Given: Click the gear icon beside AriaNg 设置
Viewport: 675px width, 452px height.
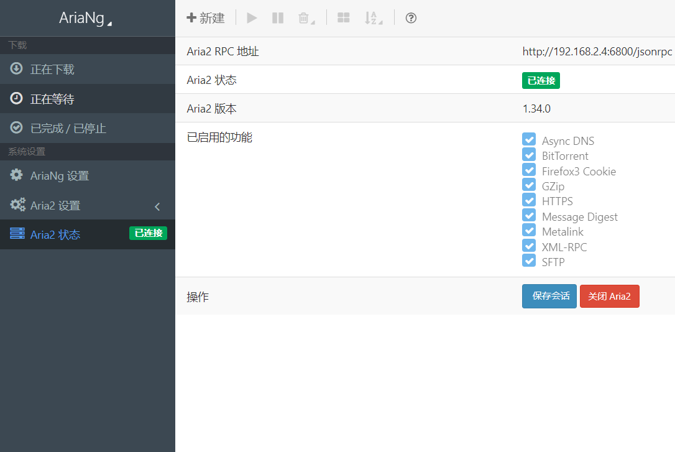Looking at the screenshot, I should (x=17, y=175).
